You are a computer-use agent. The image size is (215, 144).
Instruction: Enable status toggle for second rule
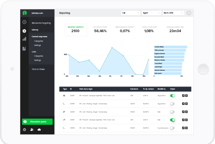click(172, 104)
